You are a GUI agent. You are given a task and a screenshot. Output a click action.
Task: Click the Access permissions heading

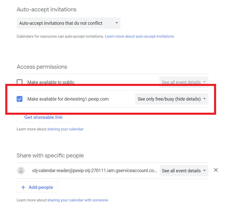[x=42, y=67]
